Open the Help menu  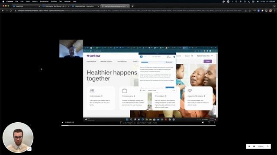click(74, 1)
